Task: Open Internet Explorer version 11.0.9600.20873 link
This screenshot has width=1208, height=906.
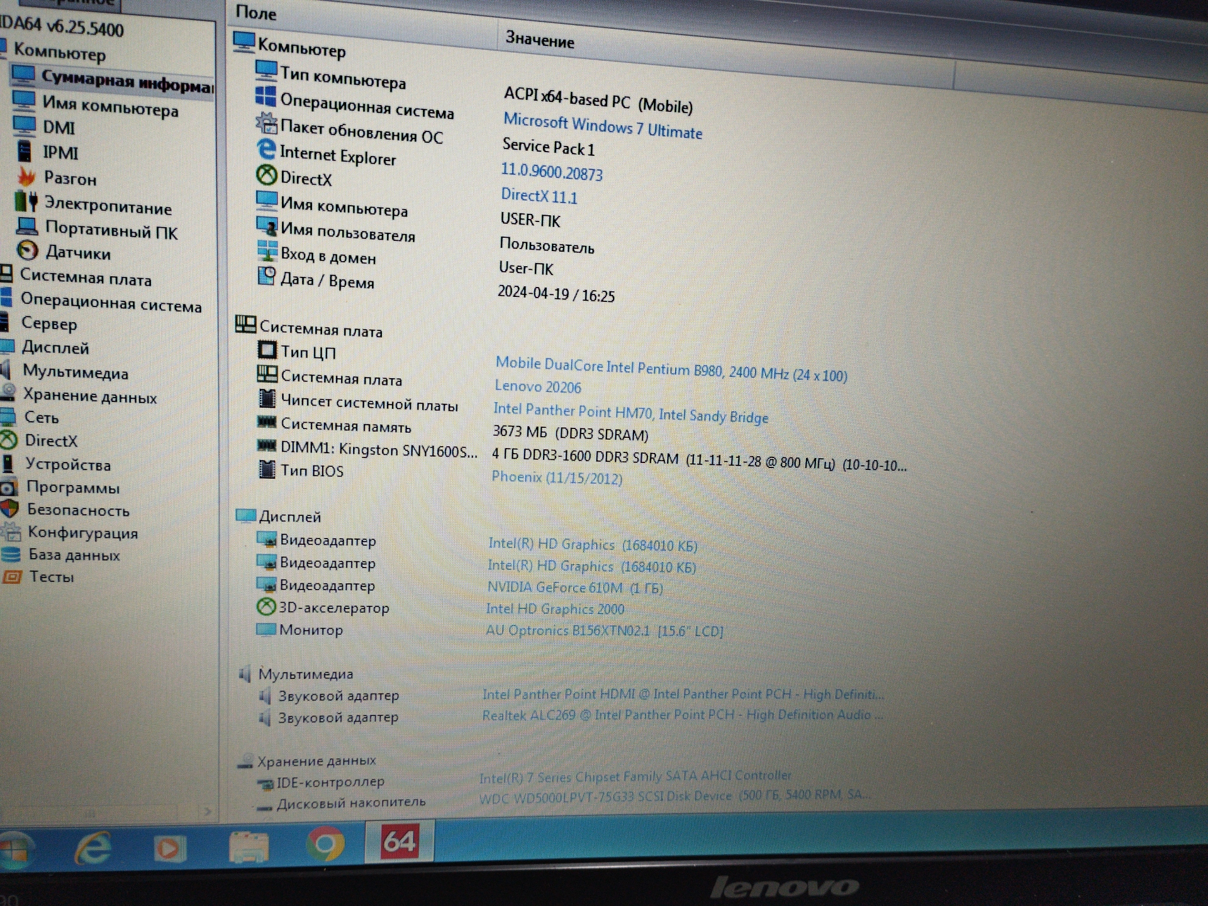Action: coord(552,171)
